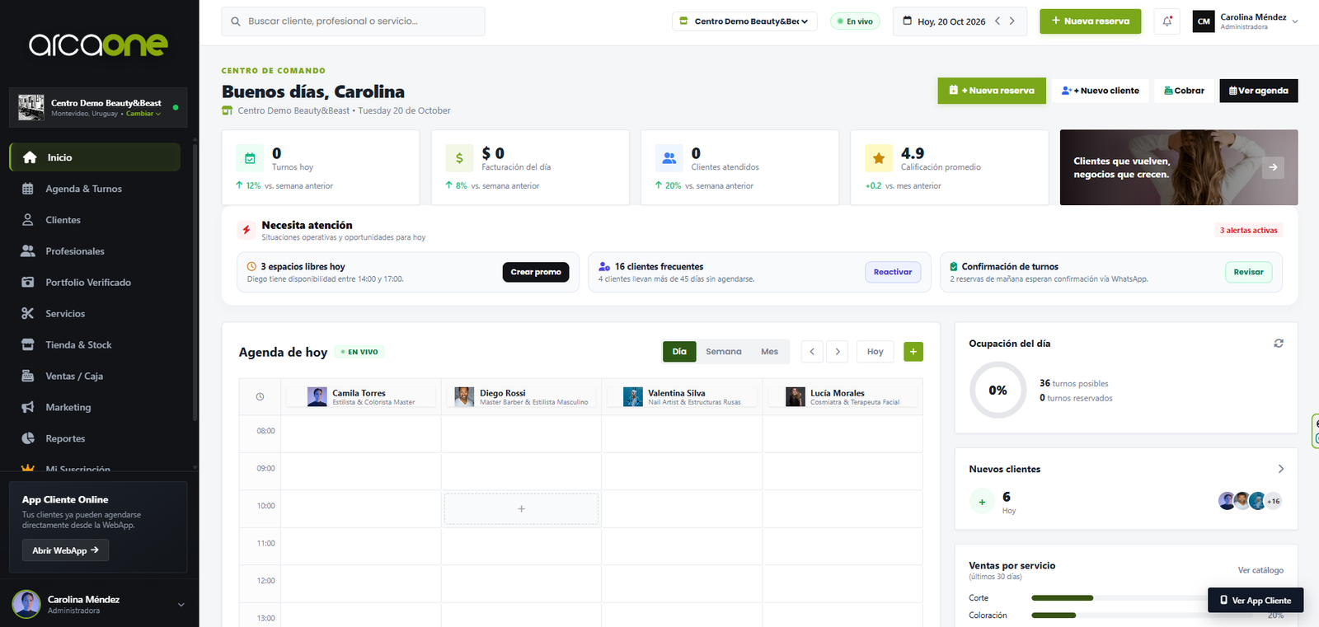1319x627 pixels.
Task: Open the Ver catálogo link
Action: tap(1260, 570)
